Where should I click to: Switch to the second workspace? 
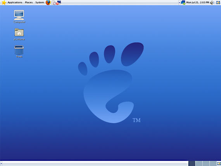point(199,163)
